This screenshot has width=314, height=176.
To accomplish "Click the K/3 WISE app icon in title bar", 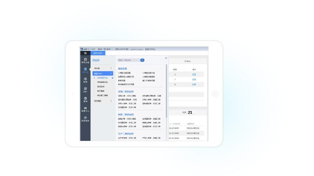I will pyautogui.click(x=82, y=49).
